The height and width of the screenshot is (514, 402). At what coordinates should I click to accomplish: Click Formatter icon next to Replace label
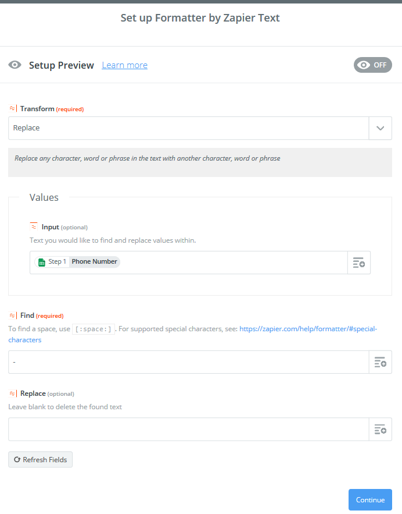coord(12,394)
